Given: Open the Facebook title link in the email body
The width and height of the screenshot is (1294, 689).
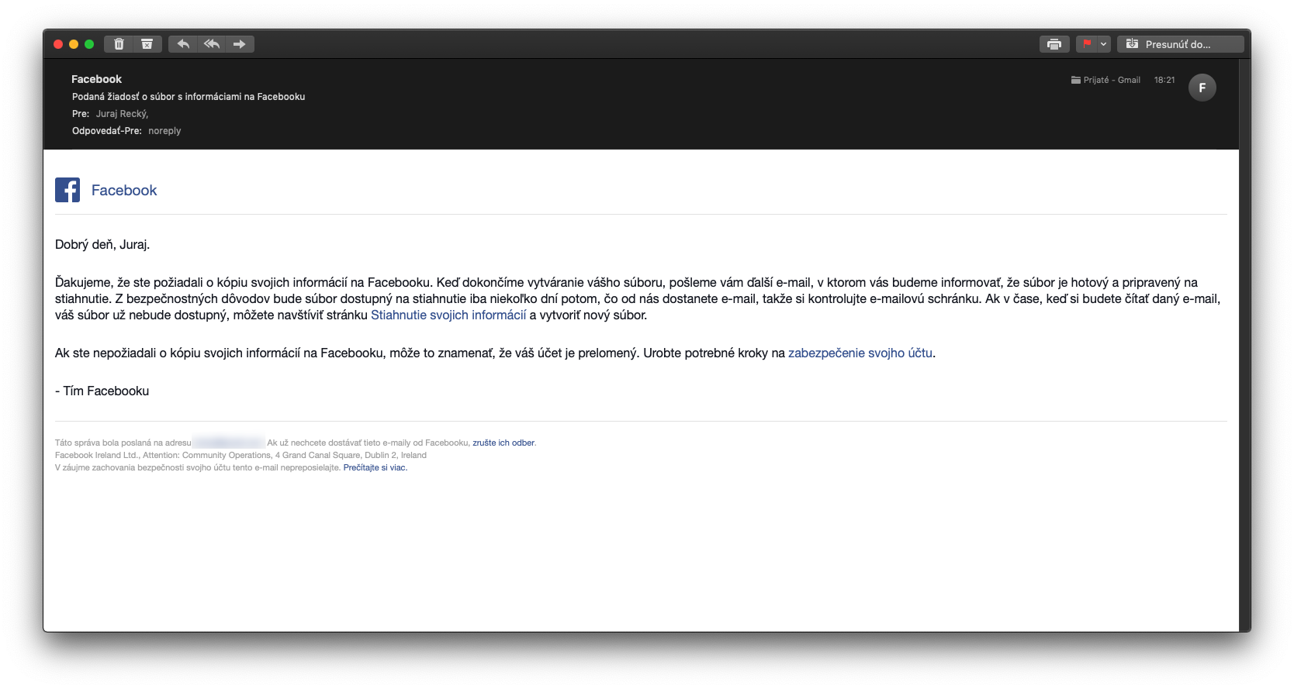Looking at the screenshot, I should tap(124, 191).
